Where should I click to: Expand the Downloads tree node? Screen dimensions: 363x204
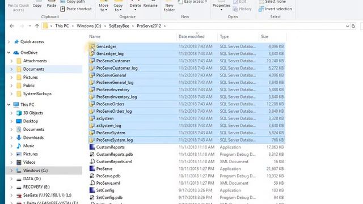(x=11, y=138)
